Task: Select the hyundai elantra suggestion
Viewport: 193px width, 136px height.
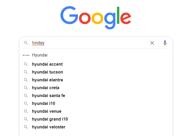Action: 47,80
